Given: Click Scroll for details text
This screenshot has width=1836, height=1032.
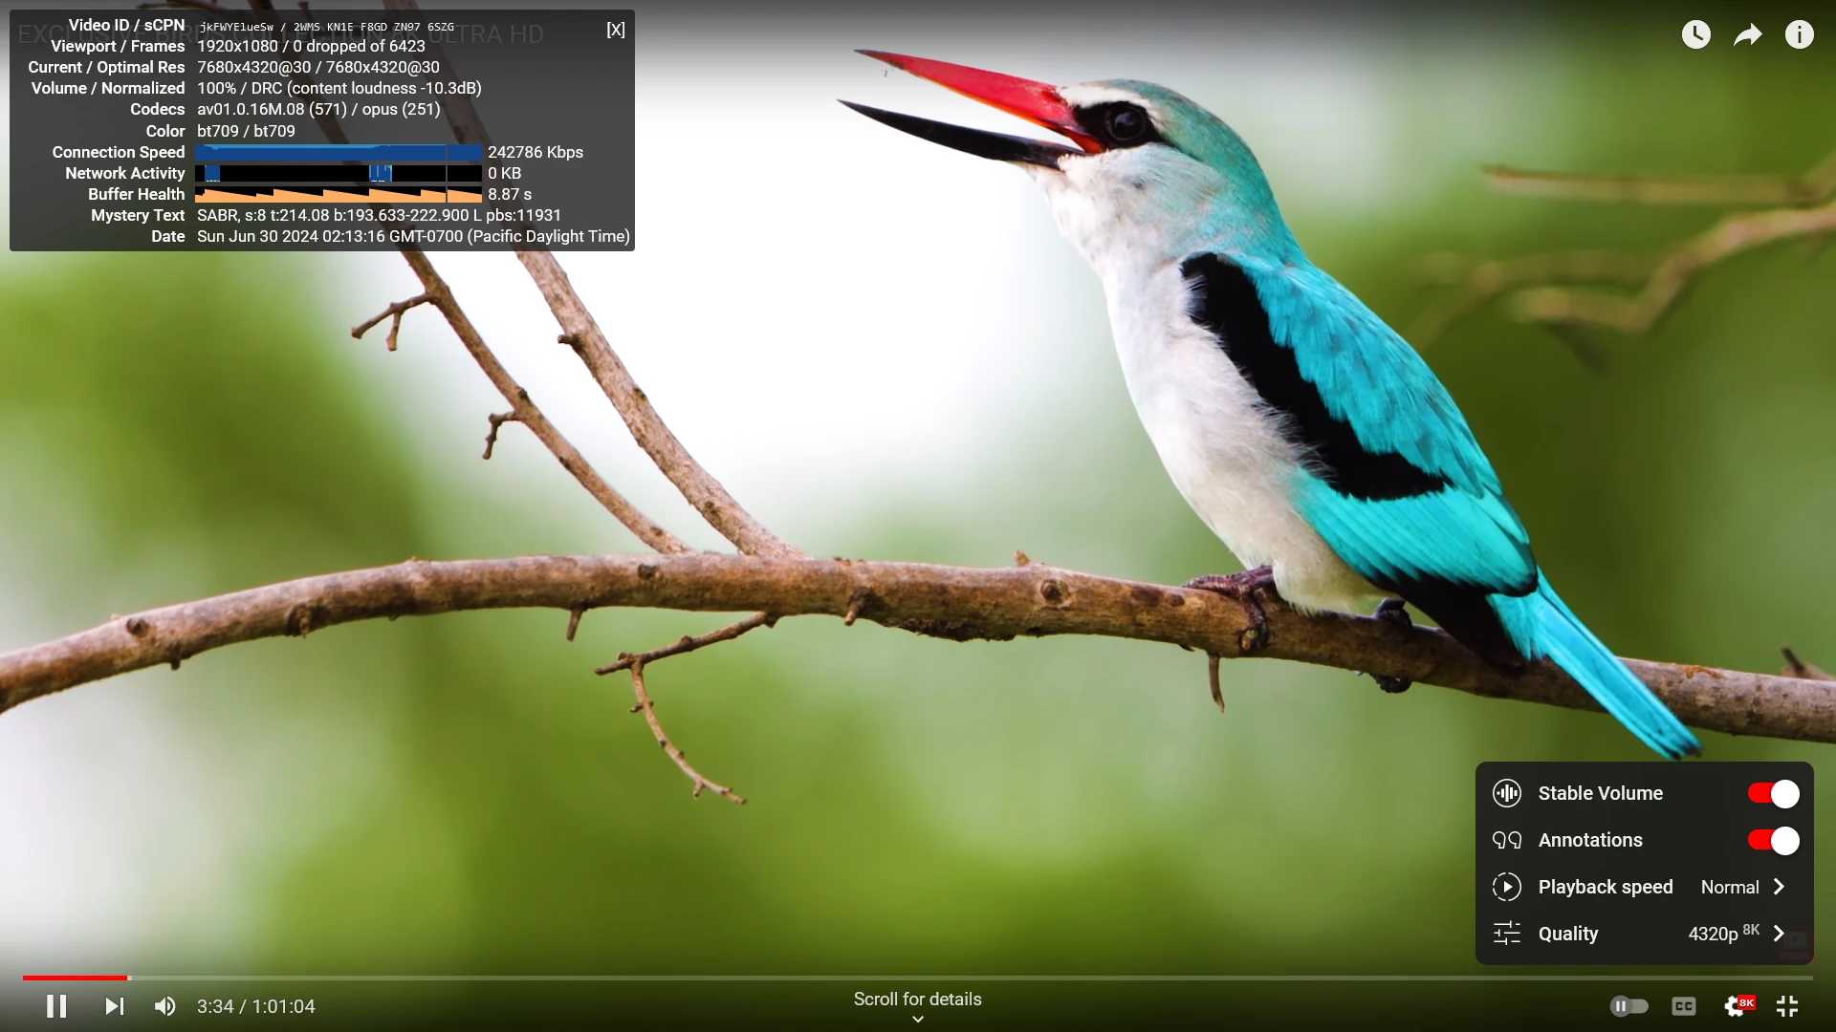Looking at the screenshot, I should pos(918,999).
